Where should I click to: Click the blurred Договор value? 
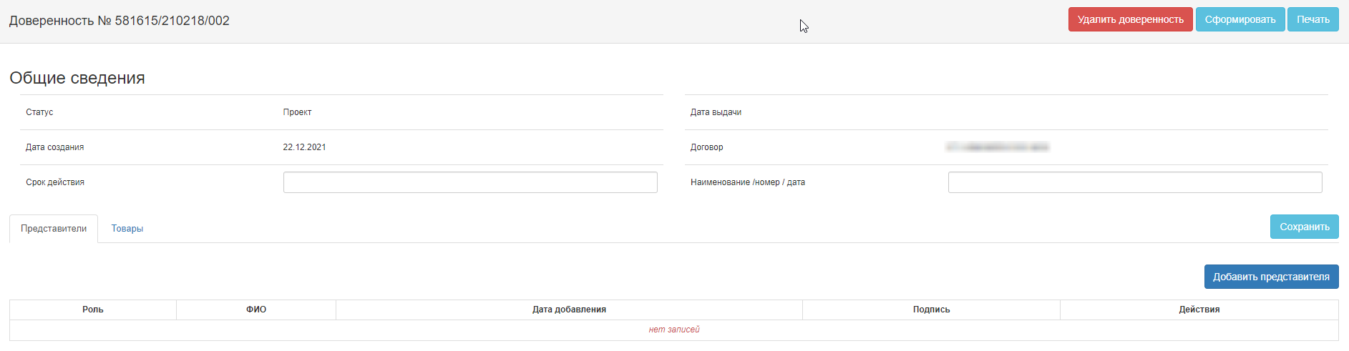997,147
